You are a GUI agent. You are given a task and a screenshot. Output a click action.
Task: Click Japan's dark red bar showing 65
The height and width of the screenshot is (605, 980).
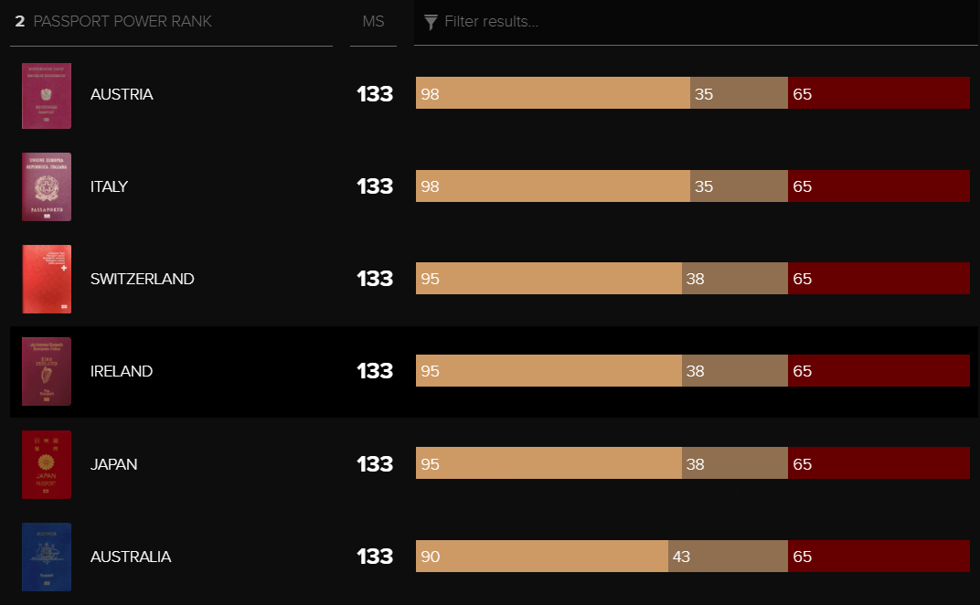879,463
